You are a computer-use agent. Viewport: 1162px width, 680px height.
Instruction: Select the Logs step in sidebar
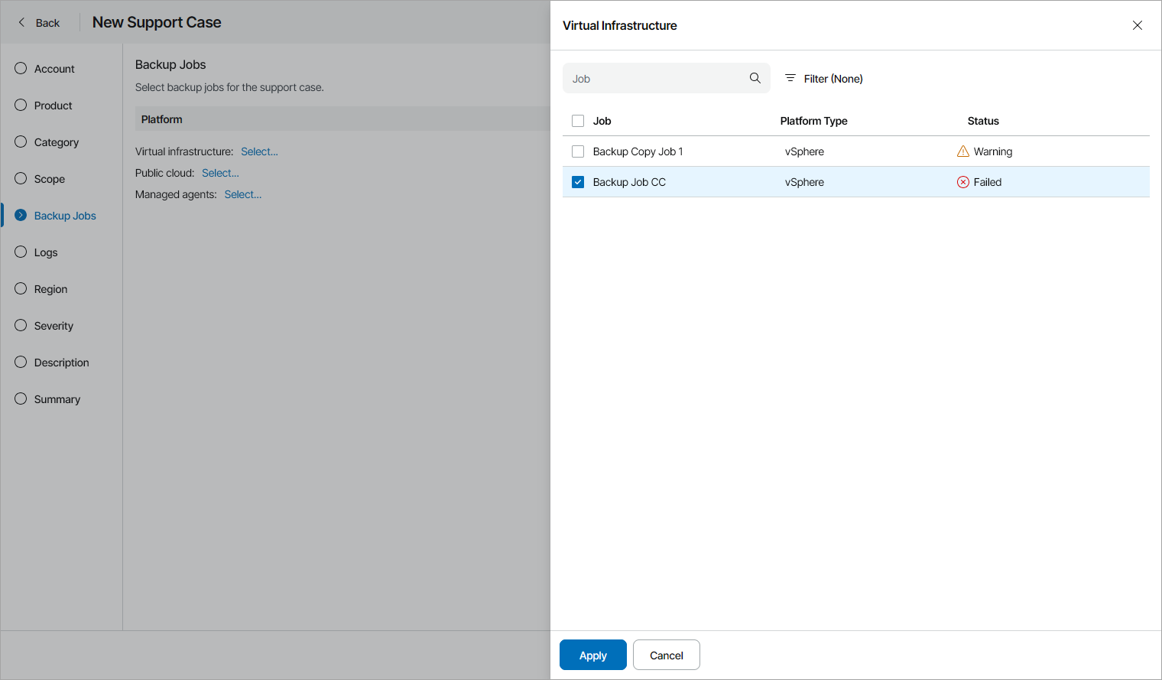45,252
